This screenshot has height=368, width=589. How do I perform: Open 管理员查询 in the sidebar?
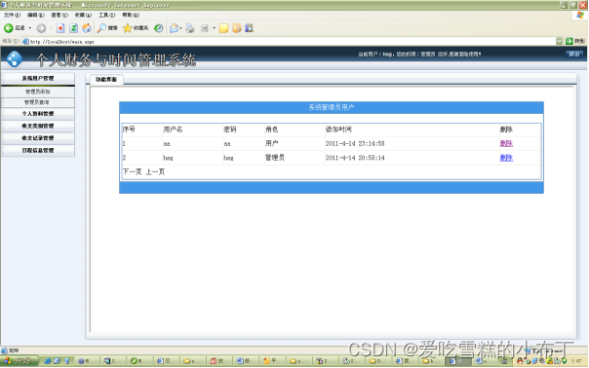pos(38,102)
